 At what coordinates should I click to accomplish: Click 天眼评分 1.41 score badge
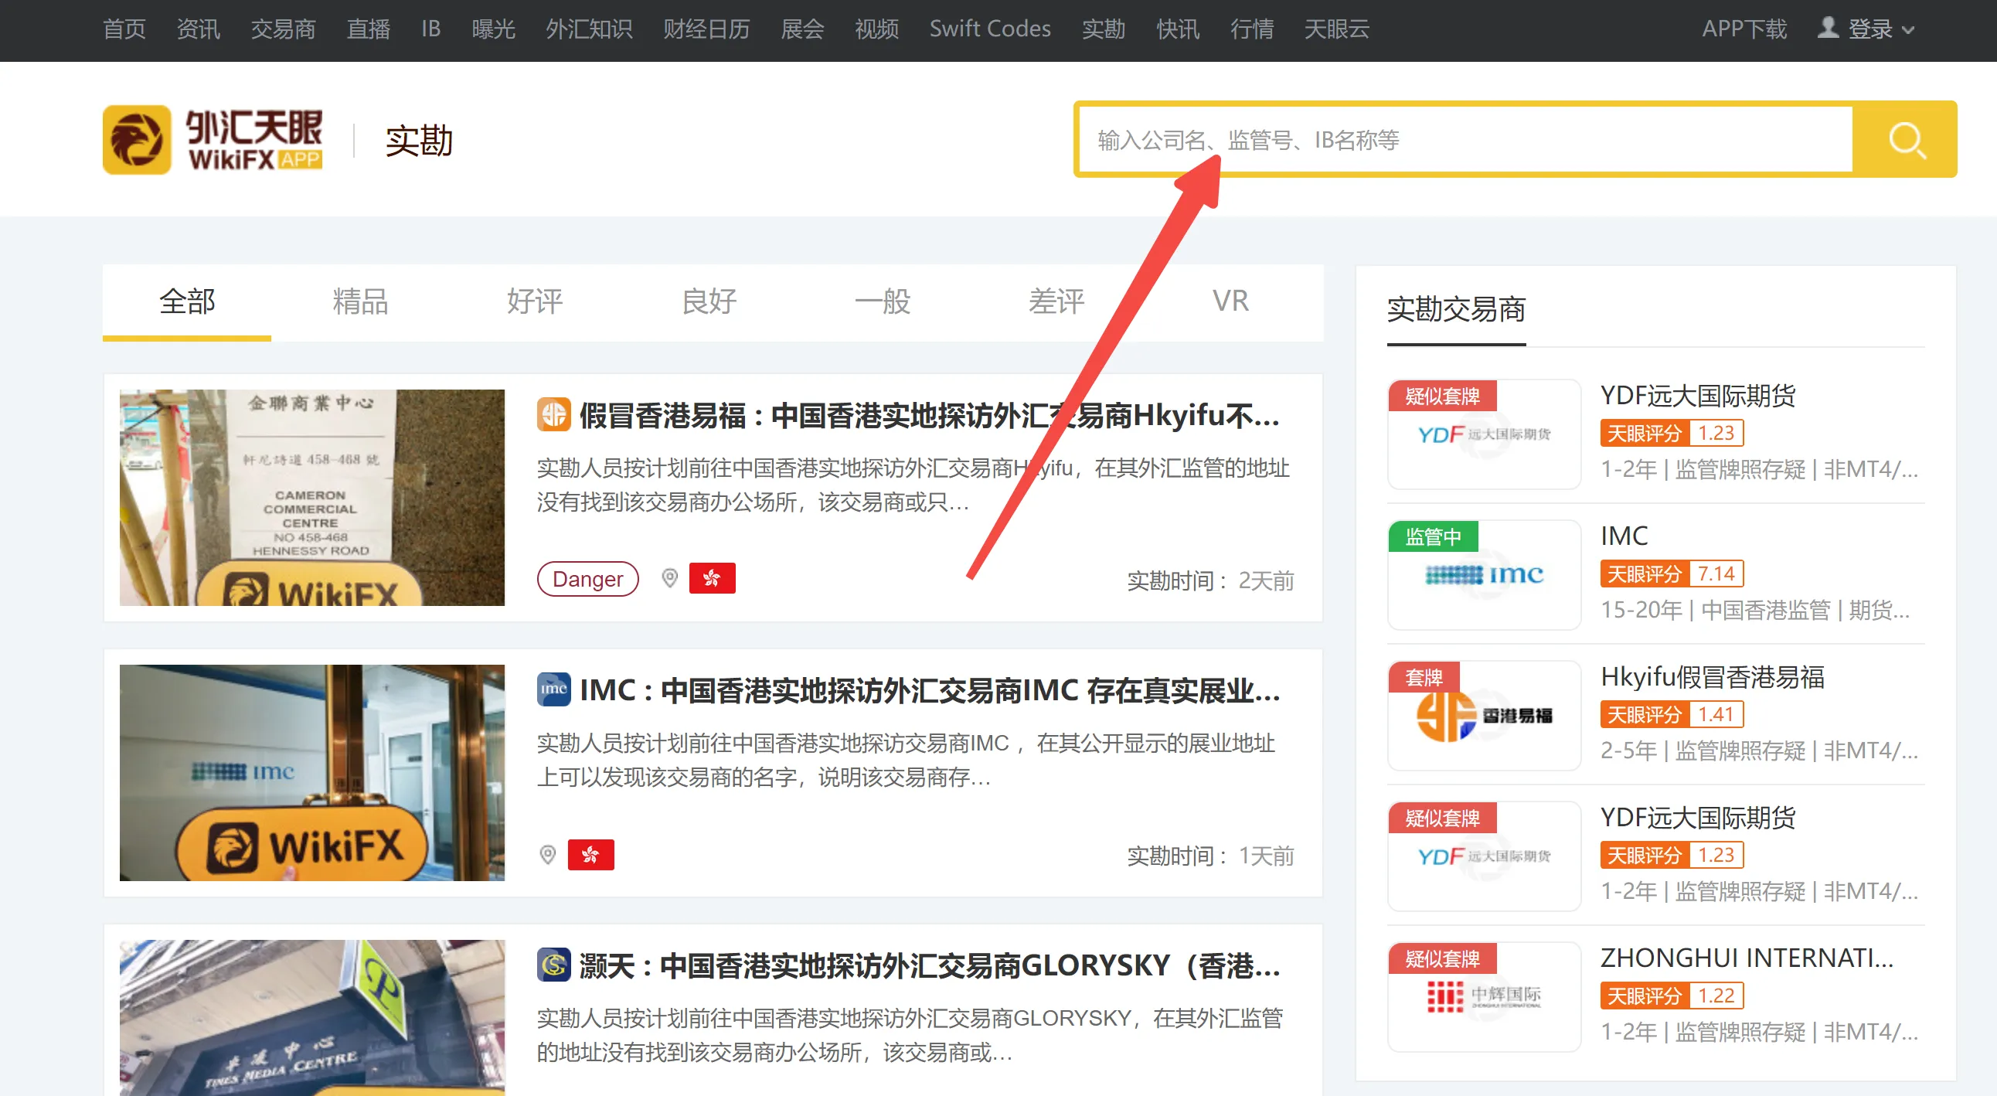[x=1672, y=714]
